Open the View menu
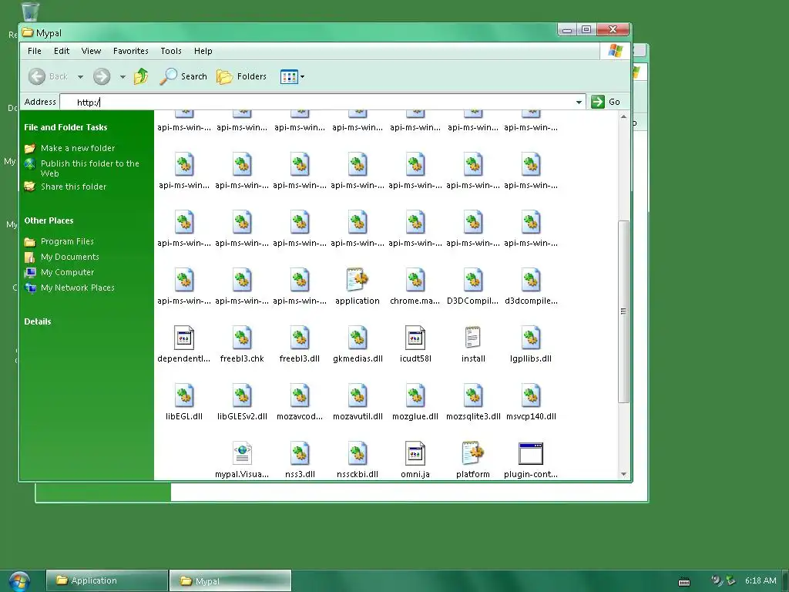 pos(91,51)
